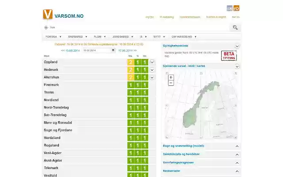The height and width of the screenshot is (177, 283).
Task: Open the OM VARSOM.NO menu
Action: click(184, 37)
